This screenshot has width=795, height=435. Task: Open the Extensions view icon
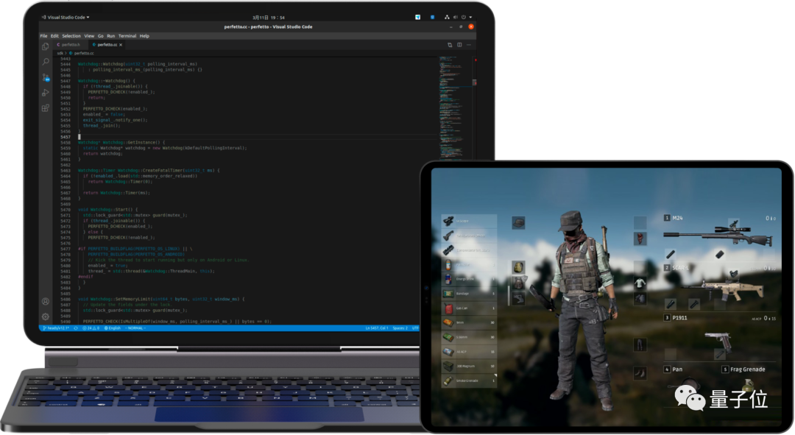pos(45,108)
